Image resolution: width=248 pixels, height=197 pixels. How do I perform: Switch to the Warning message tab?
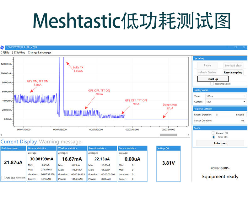(x=60, y=142)
